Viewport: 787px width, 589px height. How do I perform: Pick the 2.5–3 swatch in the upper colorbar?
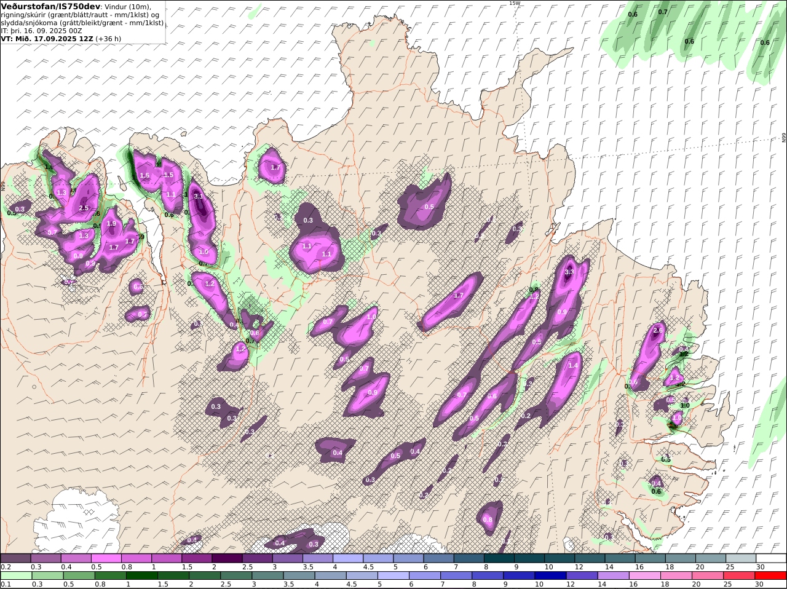[x=257, y=558]
